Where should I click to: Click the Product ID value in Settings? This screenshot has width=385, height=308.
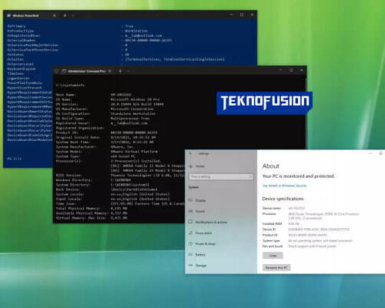click(x=307, y=235)
